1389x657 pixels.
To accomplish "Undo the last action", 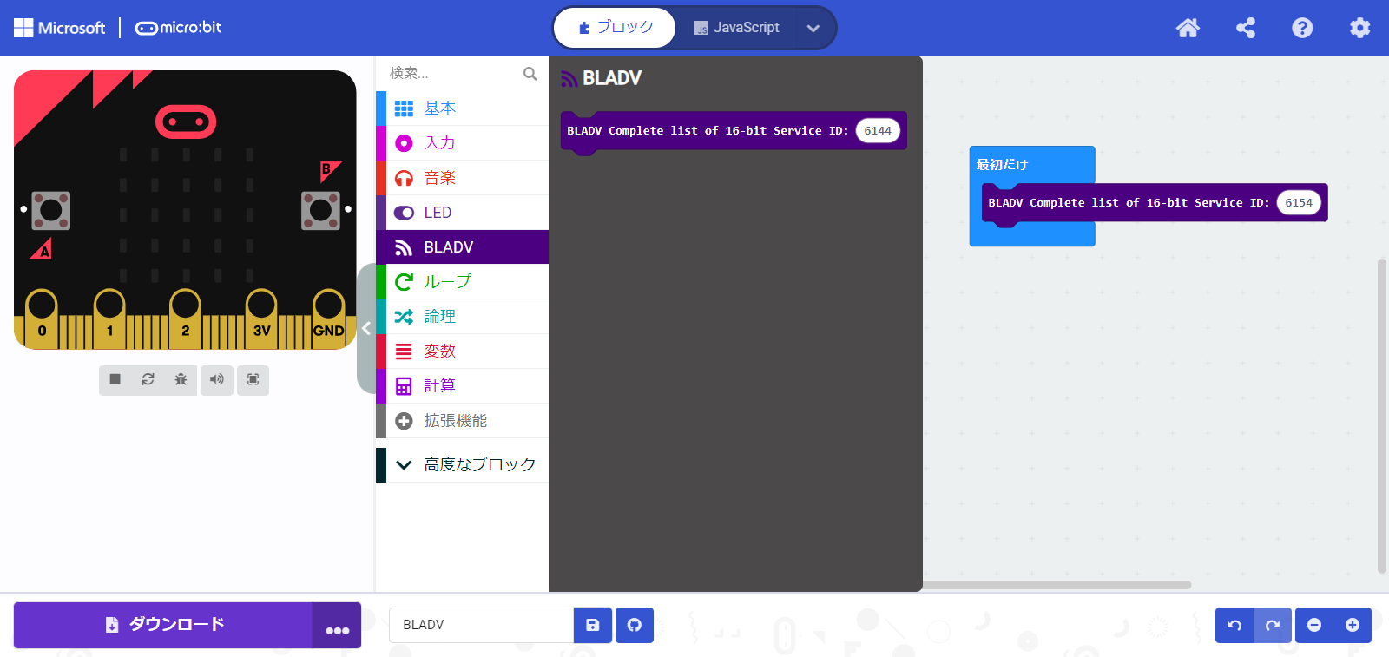I will click(1234, 625).
